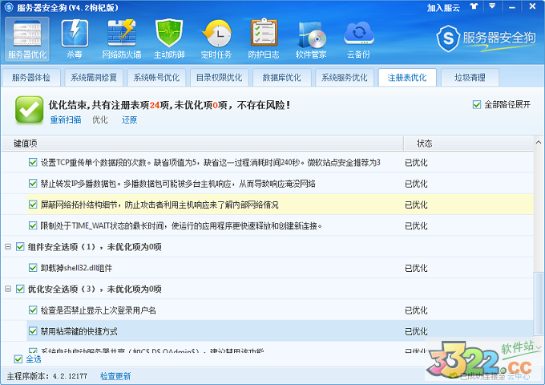The height and width of the screenshot is (385, 545).
Task: Switch to the 目录权限优化 tab
Action: click(x=219, y=78)
